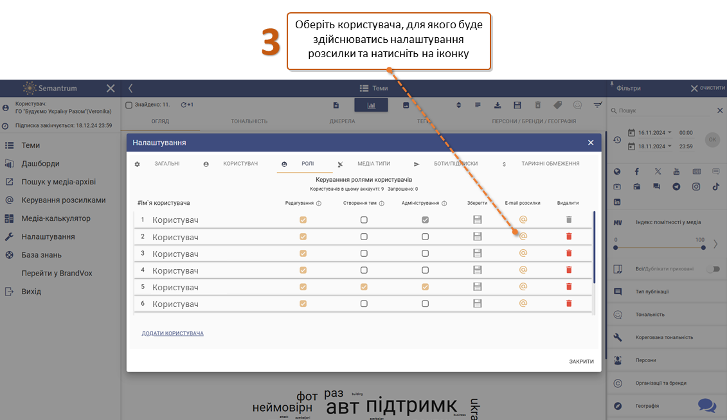Select X (Twitter) source filter icon
The image size is (727, 420).
(x=658, y=171)
